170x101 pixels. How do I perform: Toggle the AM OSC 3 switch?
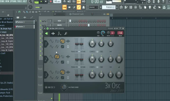click(x=46, y=87)
